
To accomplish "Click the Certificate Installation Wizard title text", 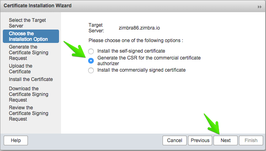I will (38, 6).
